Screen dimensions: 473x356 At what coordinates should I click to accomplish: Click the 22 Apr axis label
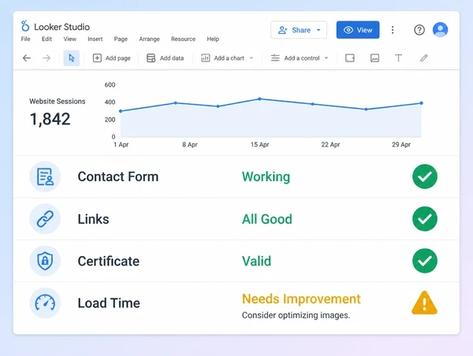330,145
